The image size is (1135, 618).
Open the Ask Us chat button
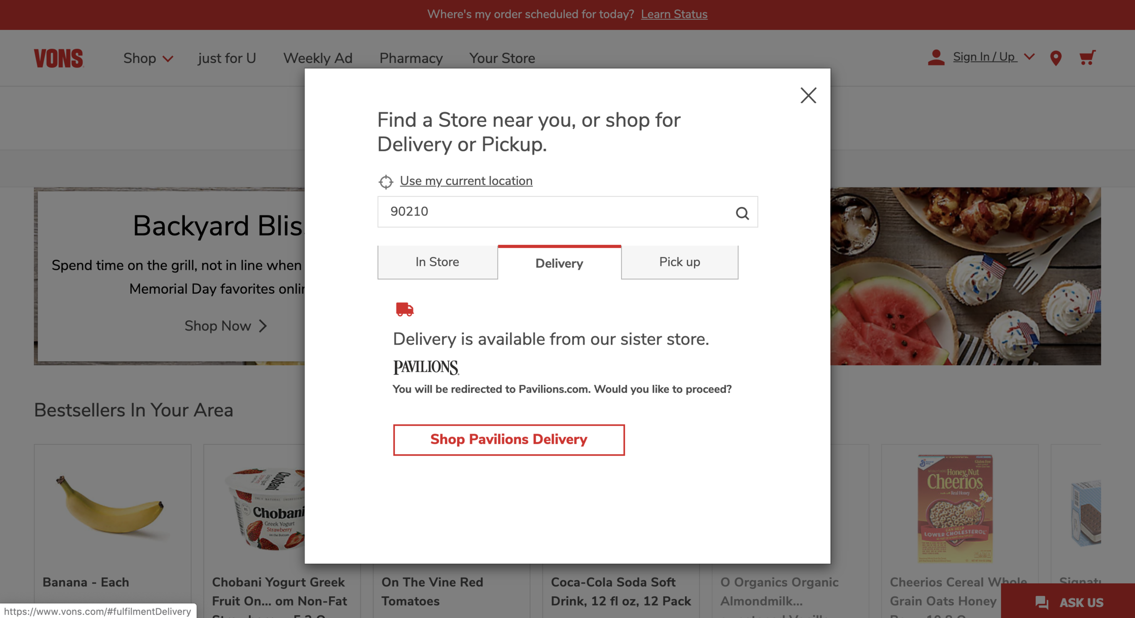click(x=1069, y=602)
